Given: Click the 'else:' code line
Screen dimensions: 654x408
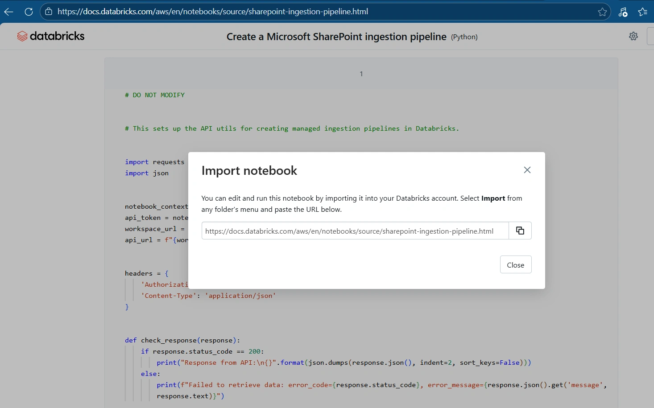Looking at the screenshot, I should point(150,374).
